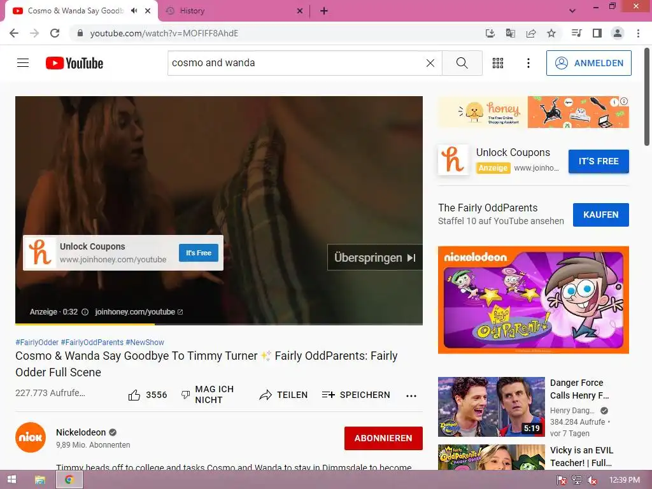Open File Explorer from the taskbar
The width and height of the screenshot is (652, 489).
40,479
